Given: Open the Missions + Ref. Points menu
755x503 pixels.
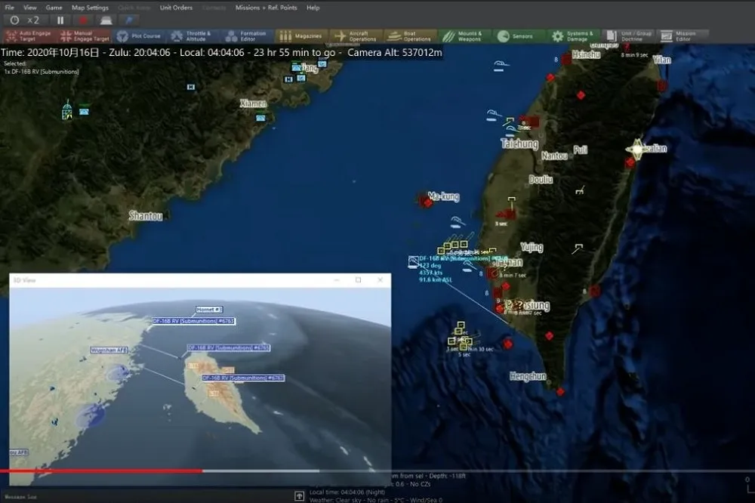Looking at the screenshot, I should pyautogui.click(x=267, y=8).
